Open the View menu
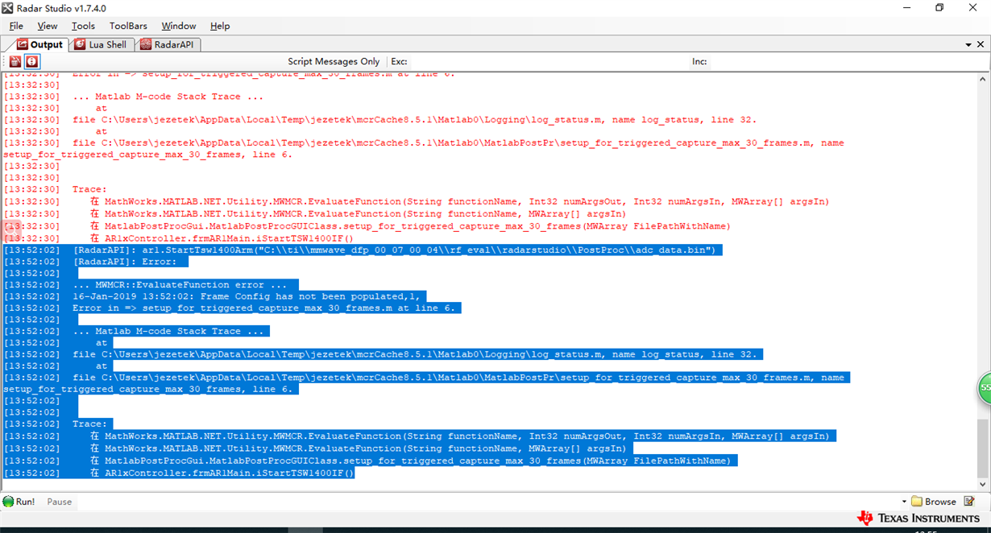The height and width of the screenshot is (533, 991). tap(48, 26)
